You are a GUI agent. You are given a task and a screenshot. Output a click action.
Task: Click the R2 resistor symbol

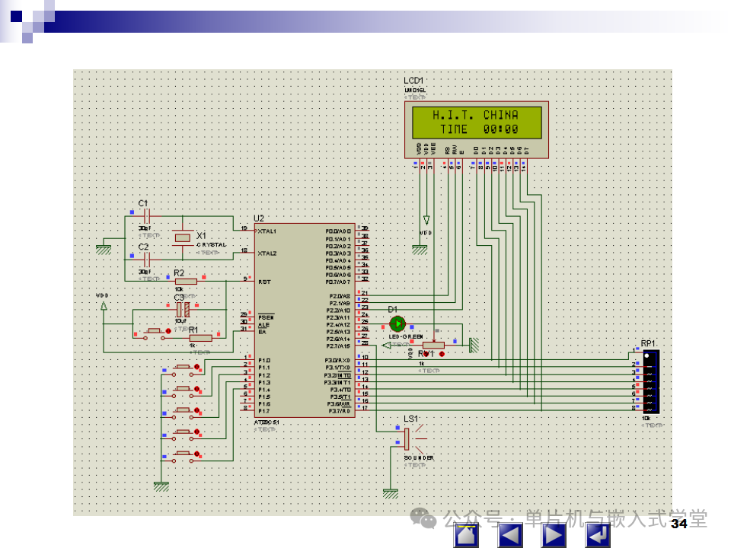[186, 282]
